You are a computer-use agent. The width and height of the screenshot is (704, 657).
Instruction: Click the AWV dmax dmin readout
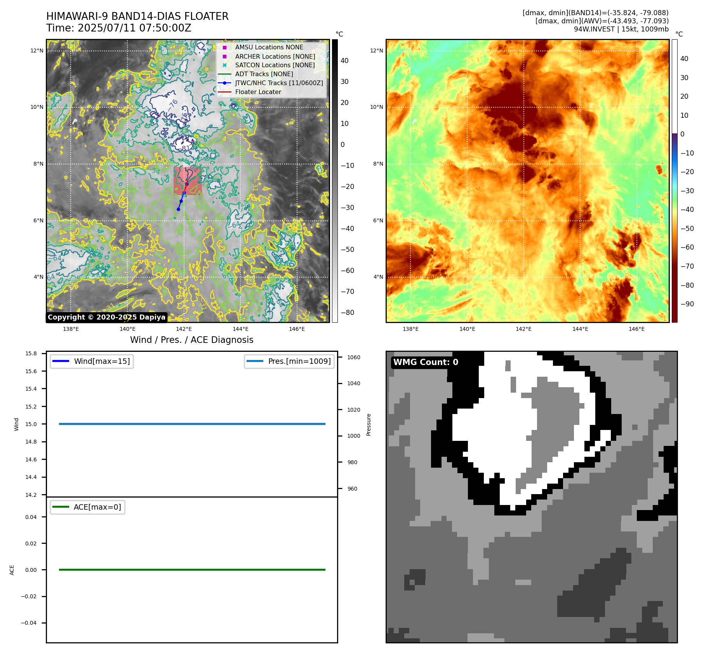point(602,21)
